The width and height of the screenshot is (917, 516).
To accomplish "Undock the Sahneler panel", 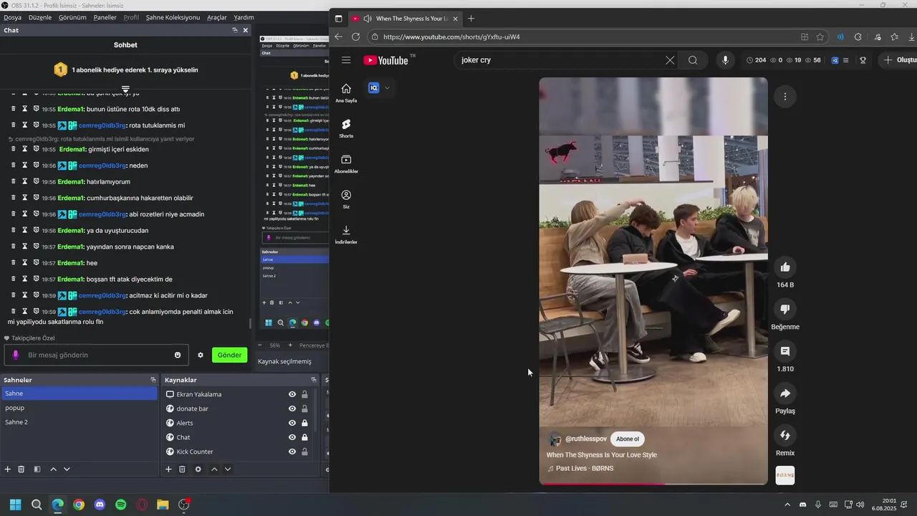I will [153, 380].
